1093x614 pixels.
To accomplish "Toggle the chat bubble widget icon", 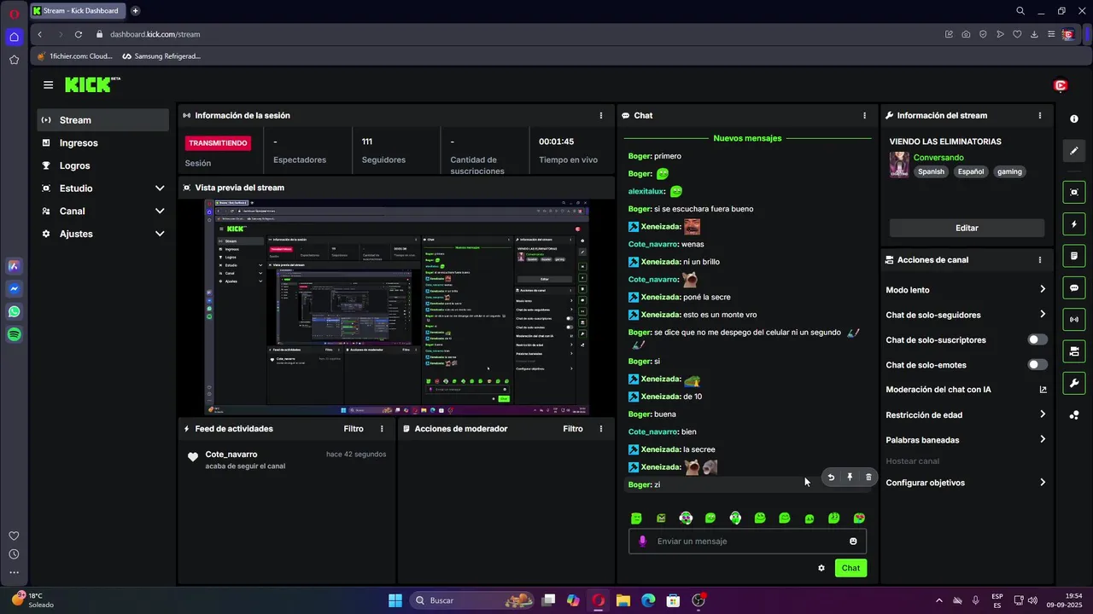I will tap(1074, 287).
